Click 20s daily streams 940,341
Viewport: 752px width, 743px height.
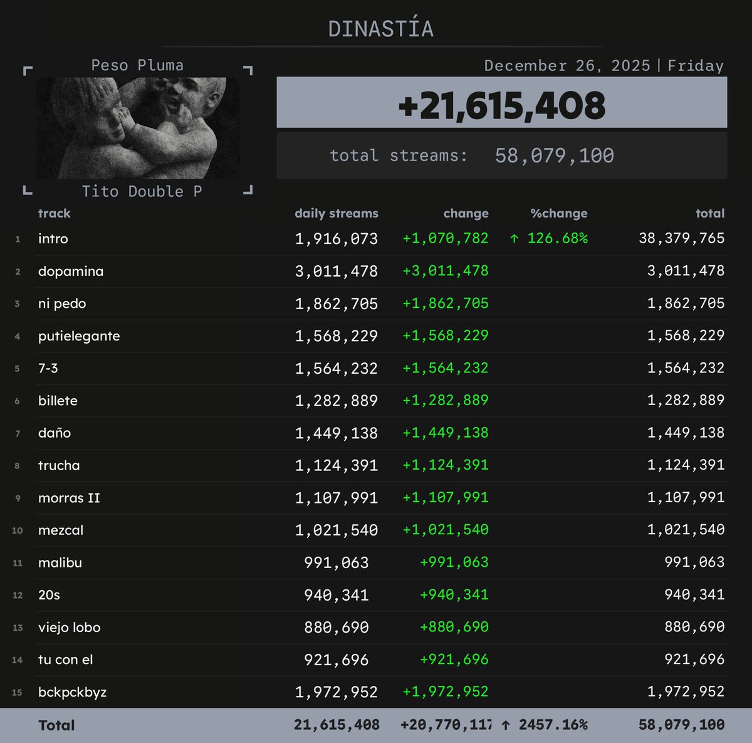(x=337, y=595)
